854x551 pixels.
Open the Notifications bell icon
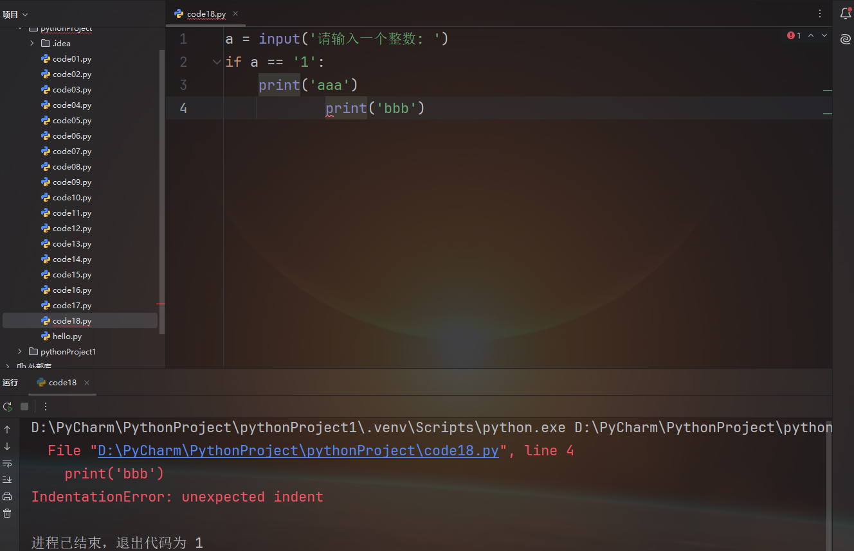(846, 13)
